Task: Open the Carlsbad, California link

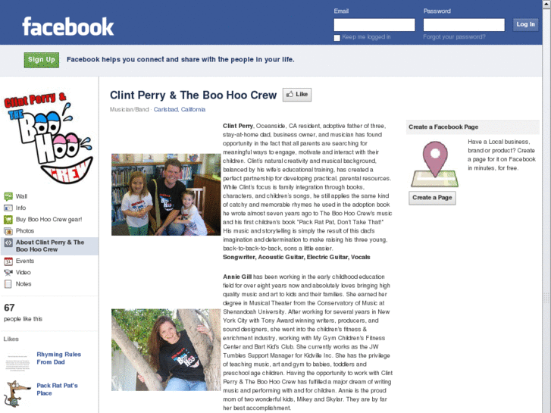Action: pos(179,110)
